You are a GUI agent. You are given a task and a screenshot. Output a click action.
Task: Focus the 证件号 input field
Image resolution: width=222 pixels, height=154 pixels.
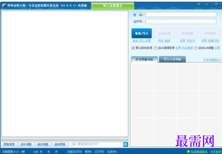(181, 22)
